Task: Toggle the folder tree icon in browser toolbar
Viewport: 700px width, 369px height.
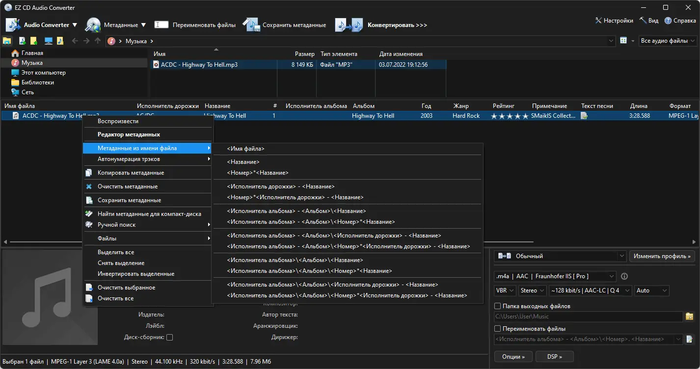Action: [7, 41]
